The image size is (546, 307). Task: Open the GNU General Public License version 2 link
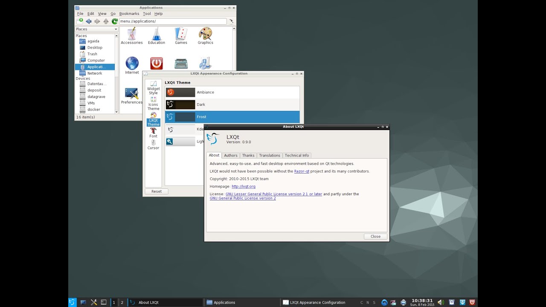click(x=243, y=198)
